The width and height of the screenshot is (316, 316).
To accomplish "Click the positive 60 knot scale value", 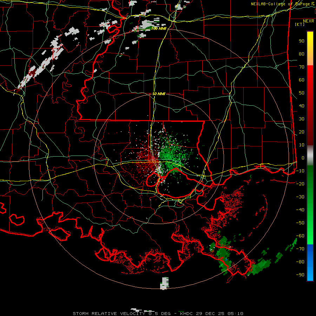I will point(302,80).
